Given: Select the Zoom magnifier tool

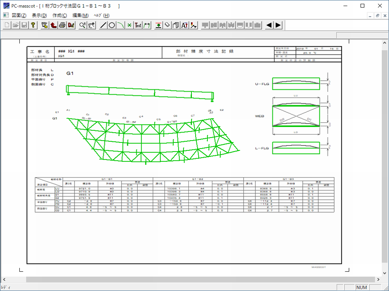Looking at the screenshot, I should [82, 25].
